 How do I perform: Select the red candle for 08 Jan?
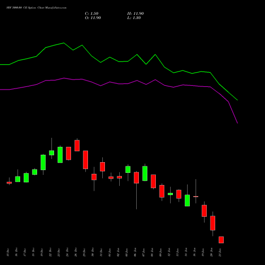point(153,181)
